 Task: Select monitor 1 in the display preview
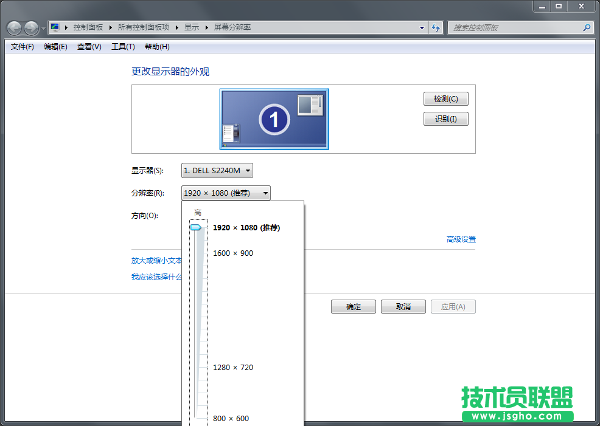click(274, 119)
